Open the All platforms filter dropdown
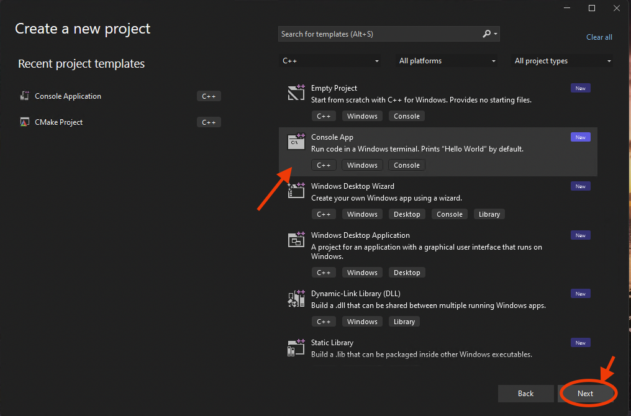The height and width of the screenshot is (416, 631). click(447, 61)
